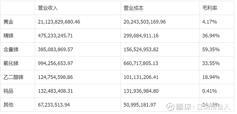Click the 雪球：江南捞鱼人 watermark text

pyautogui.click(x=203, y=107)
